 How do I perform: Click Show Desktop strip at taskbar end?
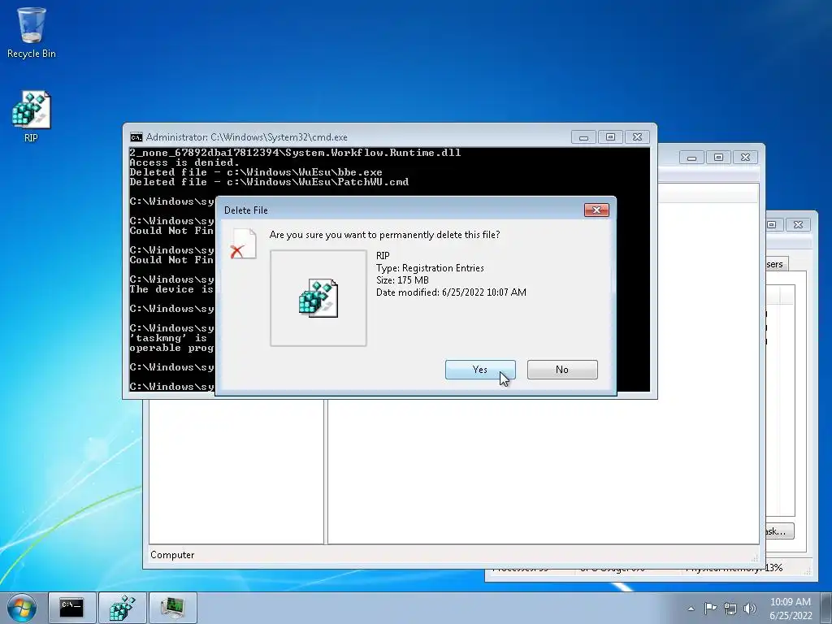coord(826,608)
